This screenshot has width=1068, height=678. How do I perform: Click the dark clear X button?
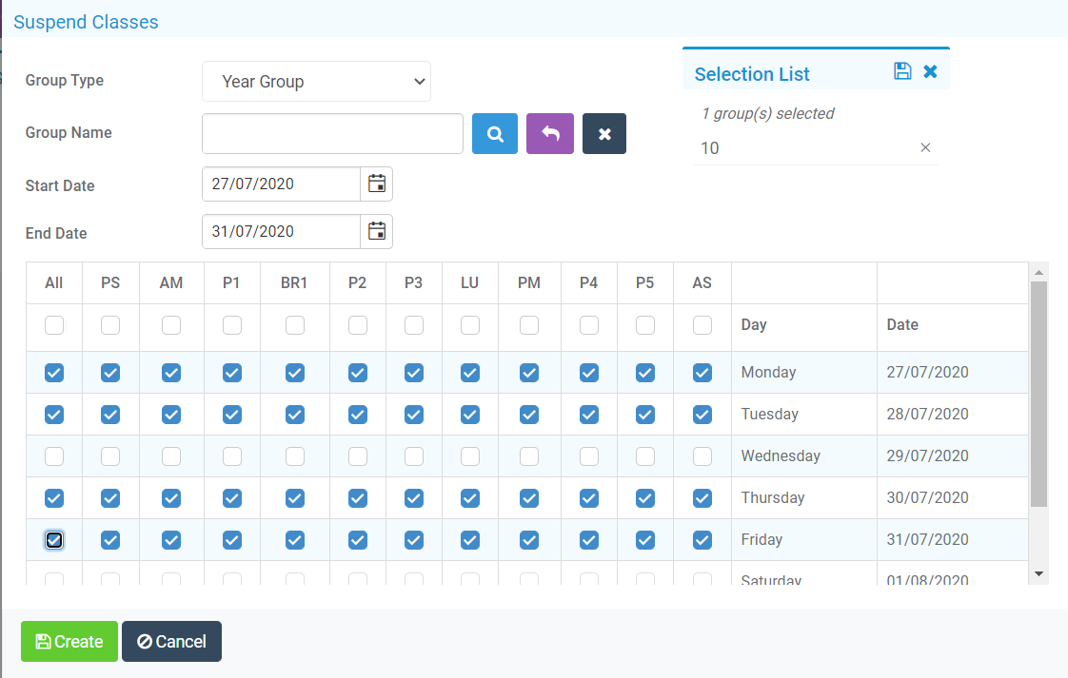[604, 134]
